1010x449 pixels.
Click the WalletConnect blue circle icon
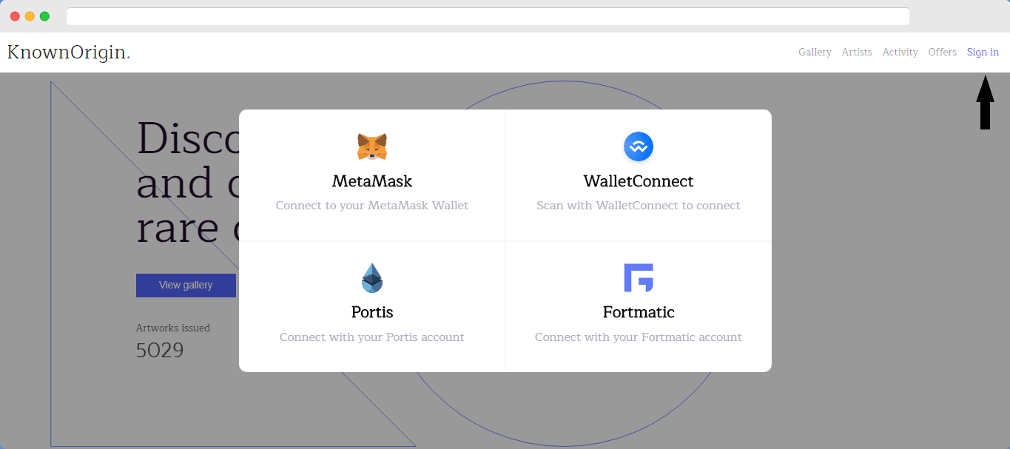638,146
